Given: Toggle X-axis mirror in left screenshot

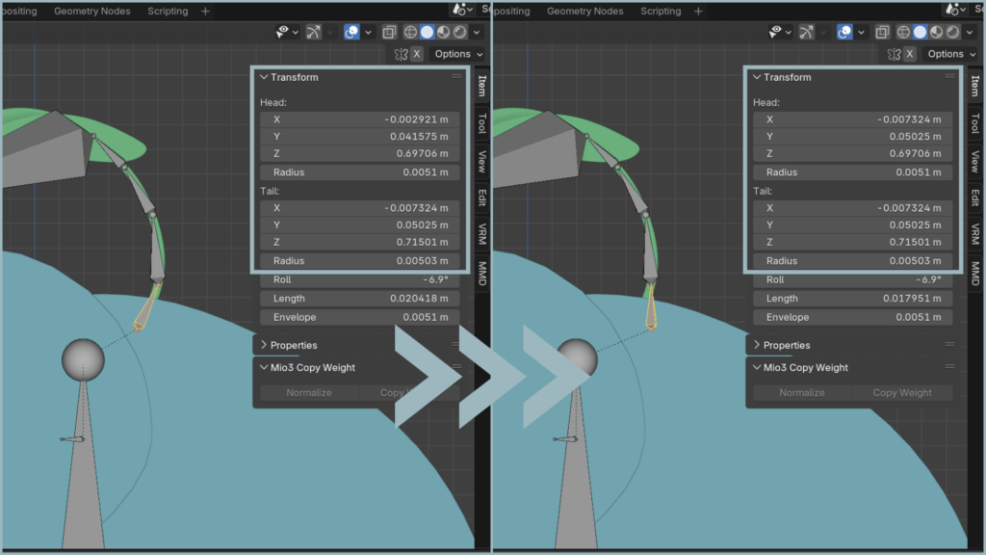Looking at the screenshot, I should pyautogui.click(x=416, y=54).
